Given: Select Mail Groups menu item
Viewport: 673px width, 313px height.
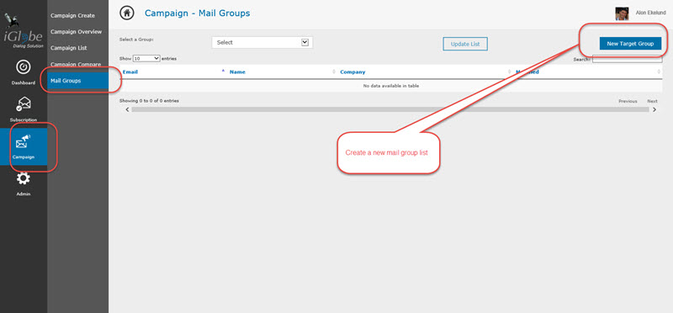Looking at the screenshot, I should click(77, 81).
